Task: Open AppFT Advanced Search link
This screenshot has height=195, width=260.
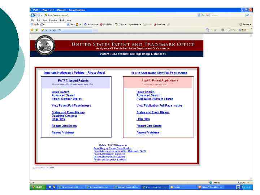Action: click(148, 95)
